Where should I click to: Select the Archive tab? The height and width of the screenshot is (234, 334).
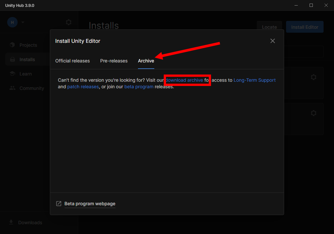pos(146,61)
